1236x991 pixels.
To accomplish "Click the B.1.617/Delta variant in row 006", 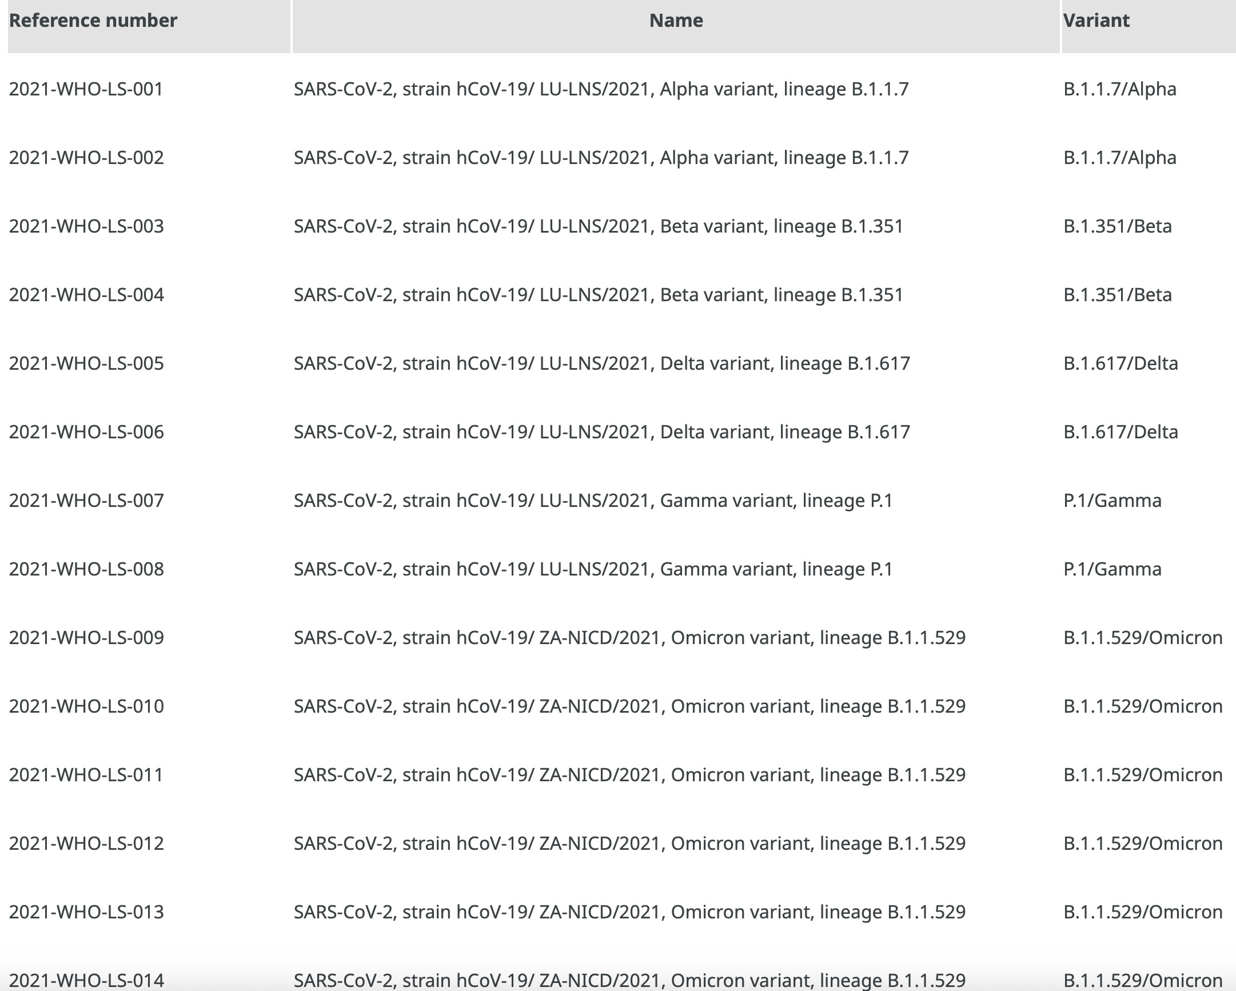I will point(1120,432).
